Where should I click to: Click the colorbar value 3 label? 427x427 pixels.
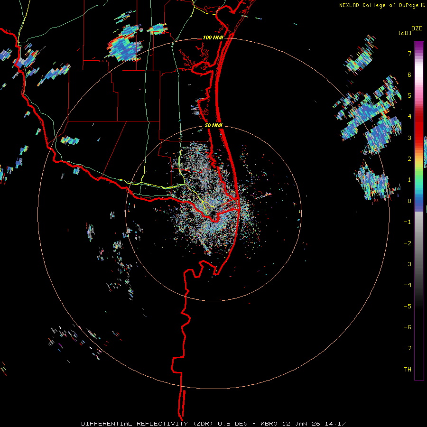coord(409,138)
